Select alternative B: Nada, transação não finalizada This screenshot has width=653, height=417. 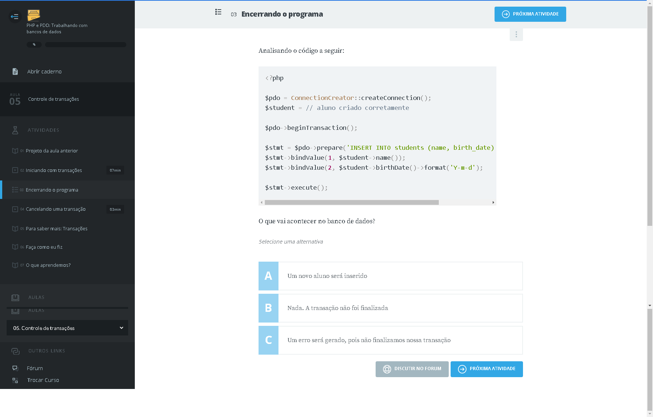[x=390, y=308]
